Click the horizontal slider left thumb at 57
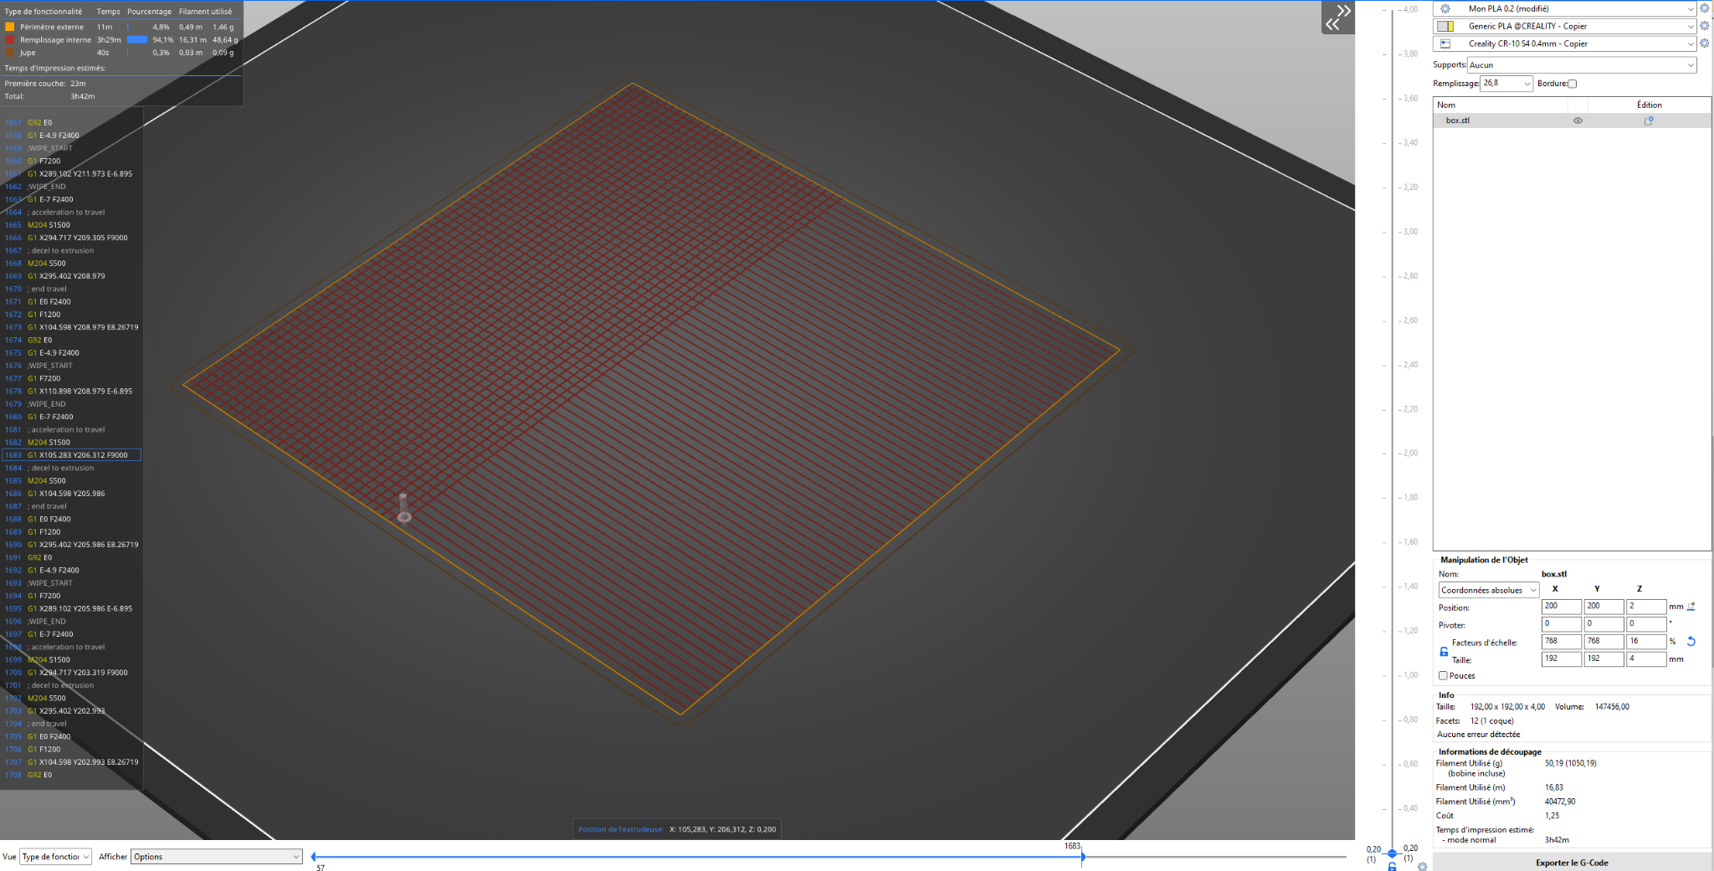Image resolution: width=1714 pixels, height=871 pixels. point(314,857)
